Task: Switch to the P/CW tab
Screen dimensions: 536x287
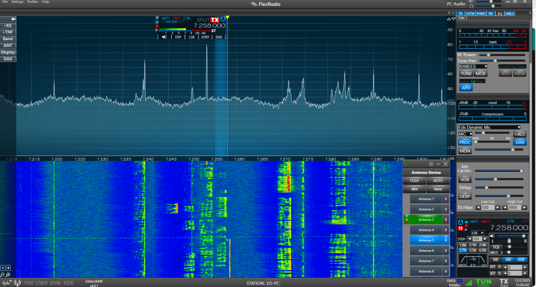Action: [x=470, y=14]
